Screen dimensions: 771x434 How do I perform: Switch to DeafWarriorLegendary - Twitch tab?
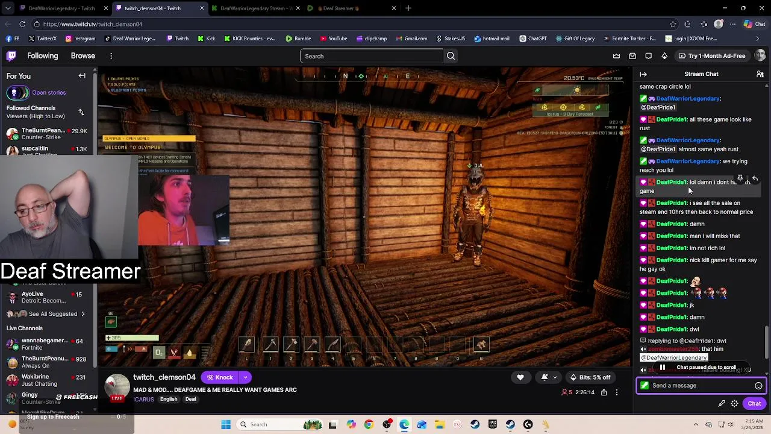coord(60,8)
